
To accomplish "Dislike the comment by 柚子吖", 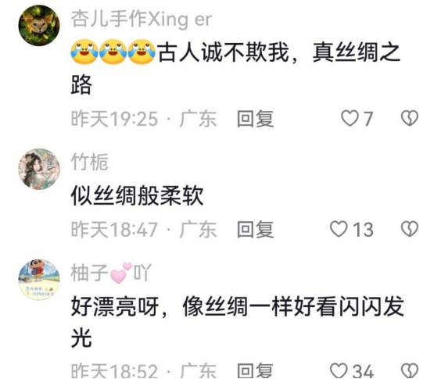I will [410, 370].
